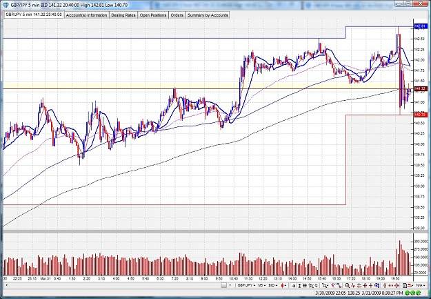Click the last green status icon
Viewport: 431px width, 299px height.
(418, 293)
